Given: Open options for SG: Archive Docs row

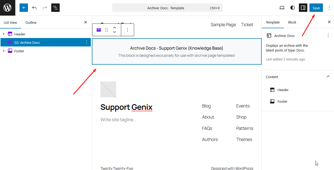Looking at the screenshot, I should (x=87, y=42).
